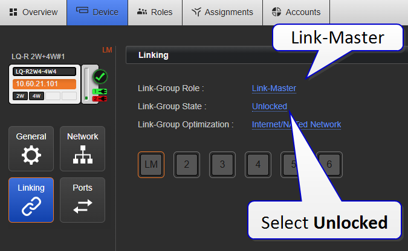Select link-group slot 4
Image resolution: width=408 pixels, height=251 pixels.
point(258,164)
